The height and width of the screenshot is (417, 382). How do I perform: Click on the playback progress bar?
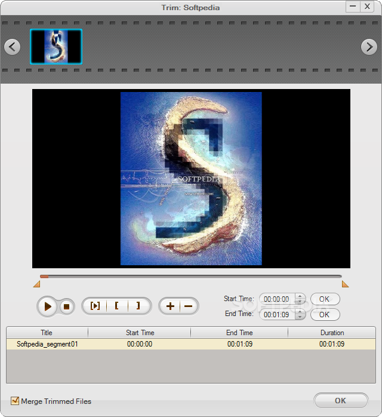click(191, 277)
